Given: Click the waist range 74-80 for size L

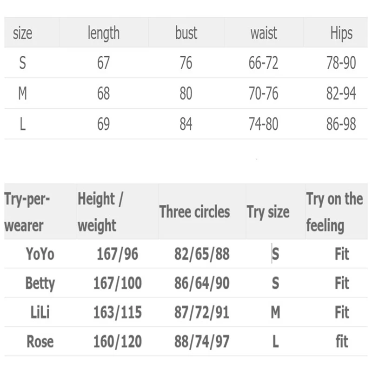Looking at the screenshot, I should (263, 124).
